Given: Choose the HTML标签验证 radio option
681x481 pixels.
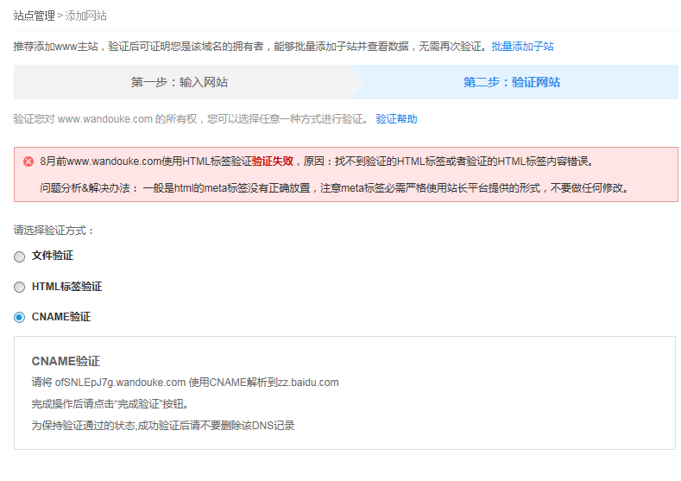Looking at the screenshot, I should pos(20,288).
